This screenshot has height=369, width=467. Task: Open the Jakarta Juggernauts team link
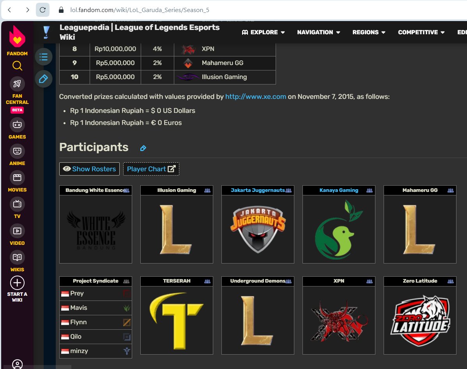[x=258, y=190]
